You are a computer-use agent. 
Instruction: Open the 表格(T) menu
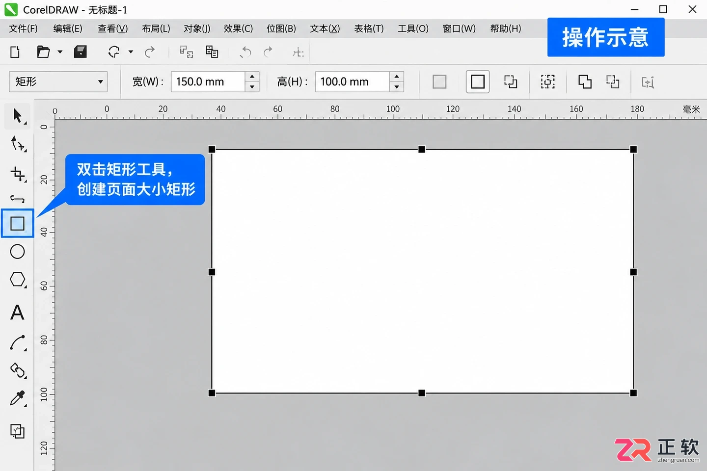pyautogui.click(x=369, y=28)
